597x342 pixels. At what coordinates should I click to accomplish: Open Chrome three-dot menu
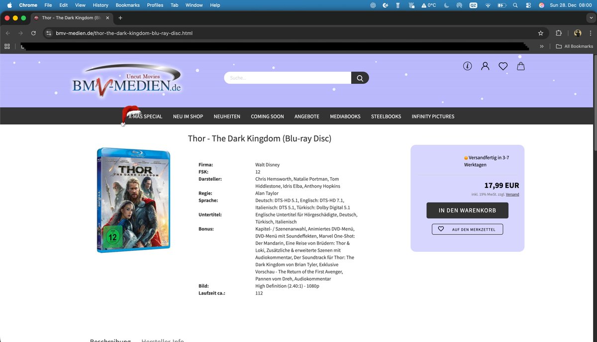pyautogui.click(x=590, y=33)
